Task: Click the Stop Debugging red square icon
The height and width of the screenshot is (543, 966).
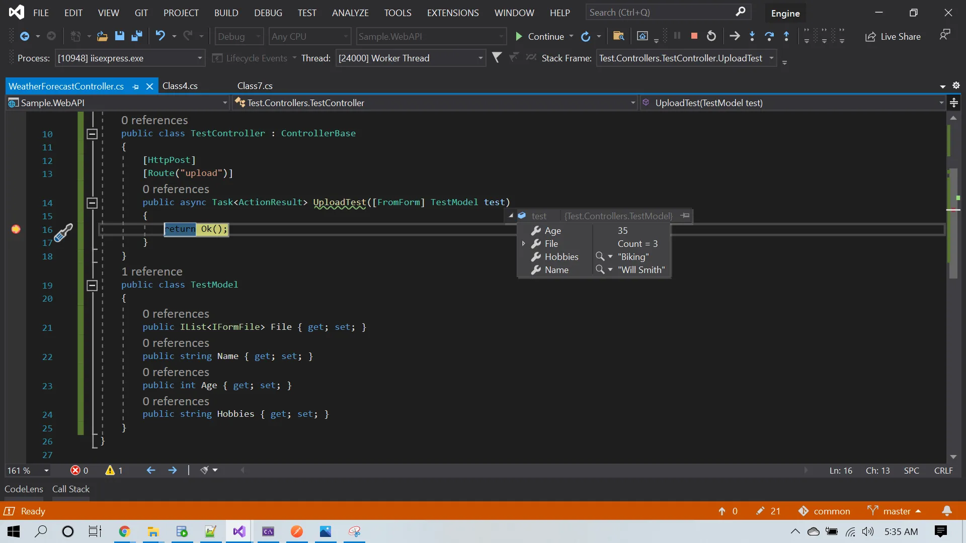Action: pos(694,36)
